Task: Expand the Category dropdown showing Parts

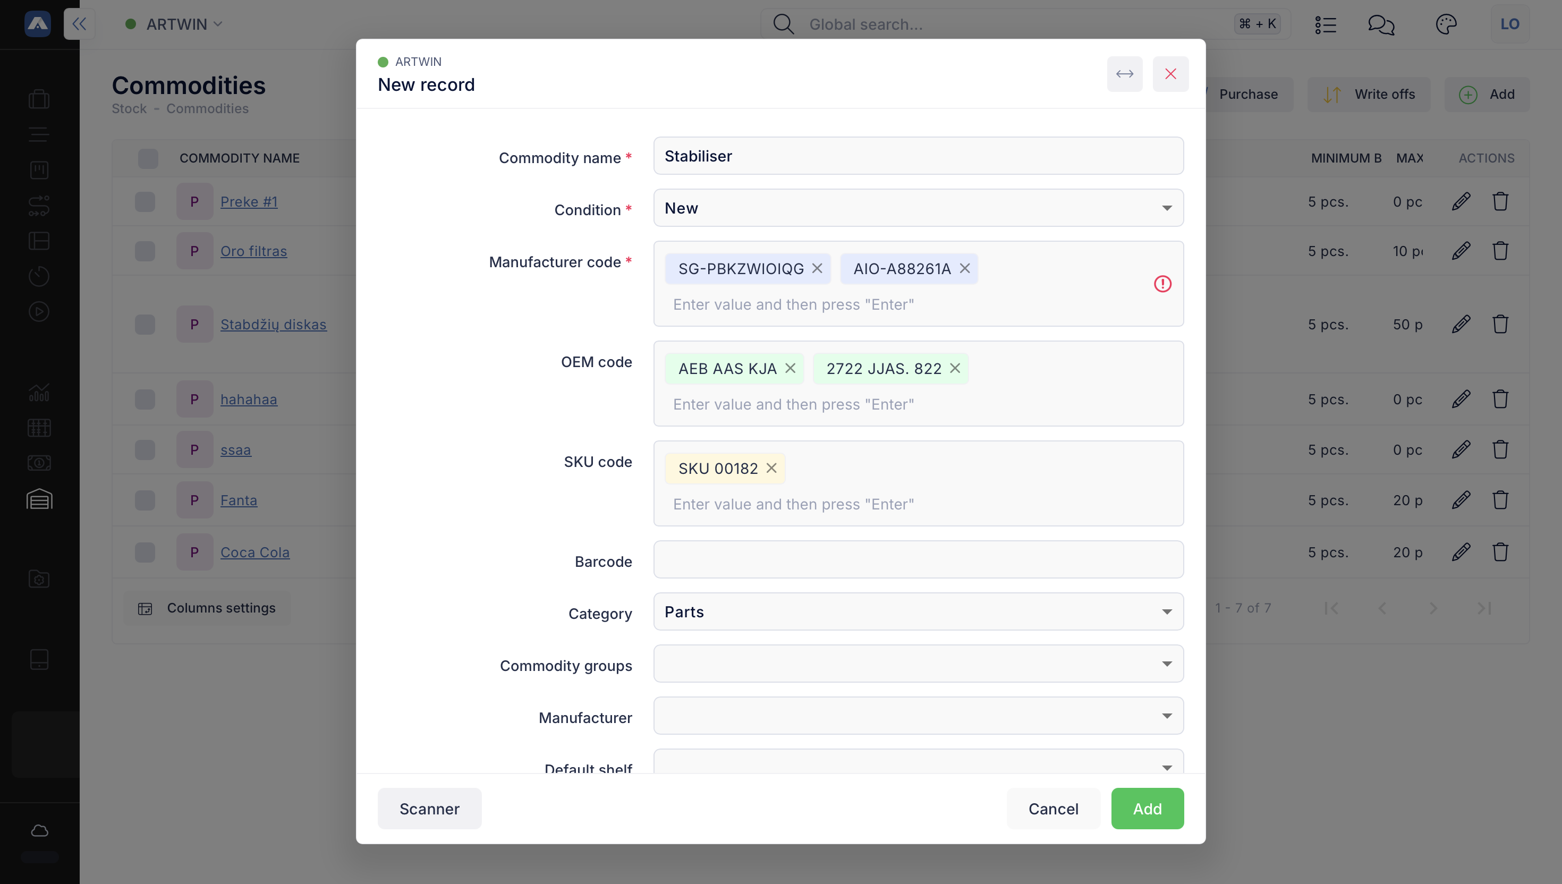Action: coord(918,612)
